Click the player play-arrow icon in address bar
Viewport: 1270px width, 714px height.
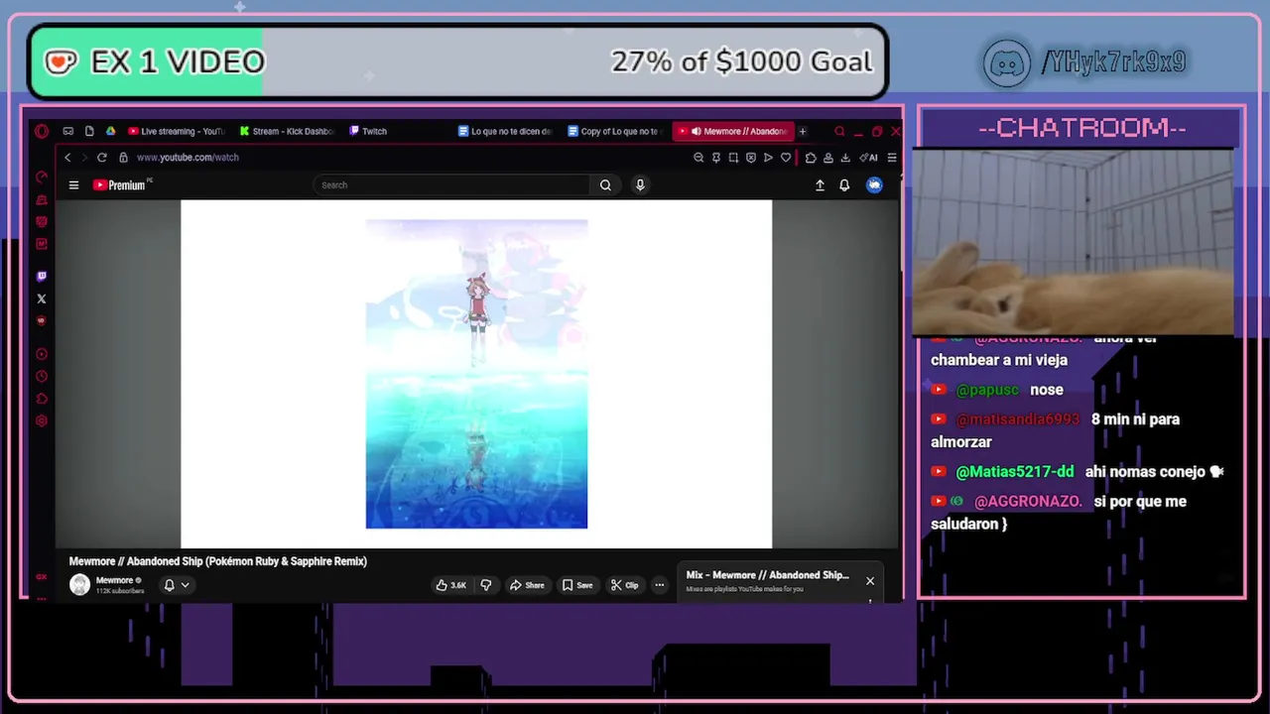(768, 158)
